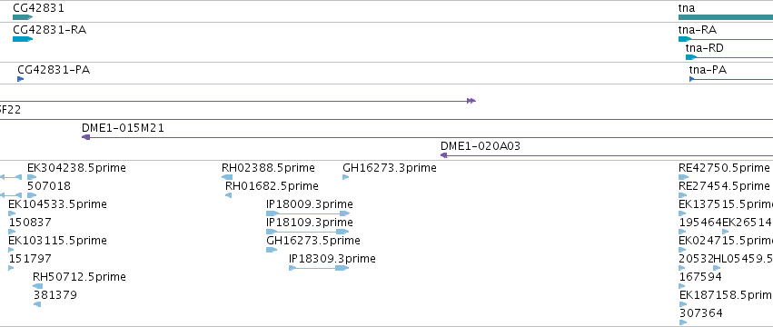Select the tna-RD transcript glyph

pos(729,57)
